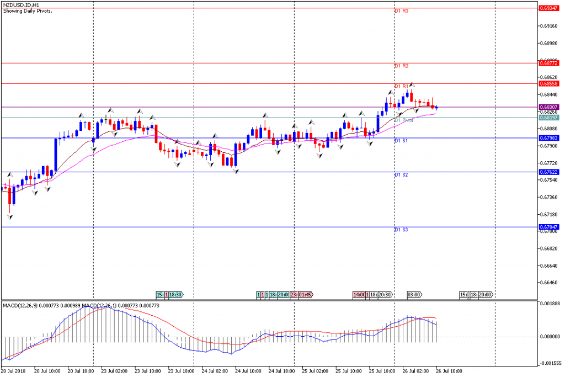
Task: Click the 0.68772 R2 price tag
Action: pyautogui.click(x=548, y=63)
